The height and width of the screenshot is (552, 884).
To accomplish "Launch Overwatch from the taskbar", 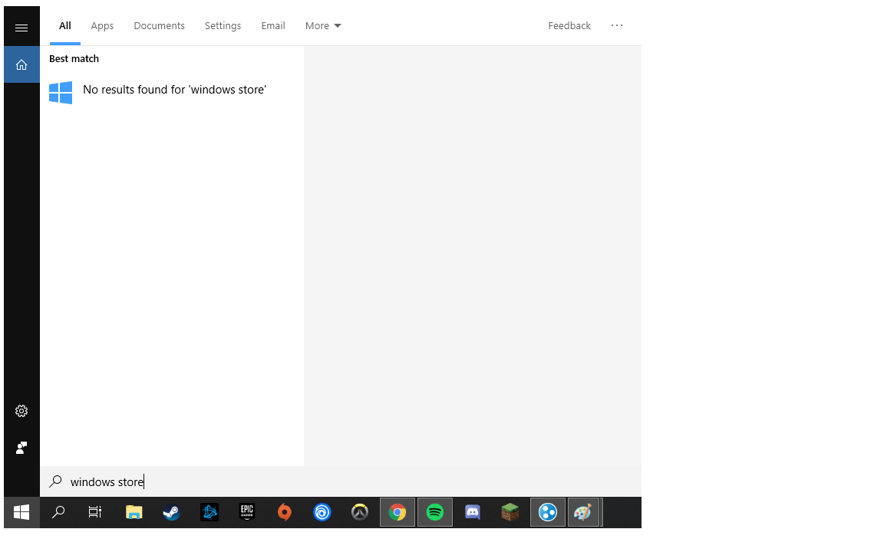I will 360,513.
